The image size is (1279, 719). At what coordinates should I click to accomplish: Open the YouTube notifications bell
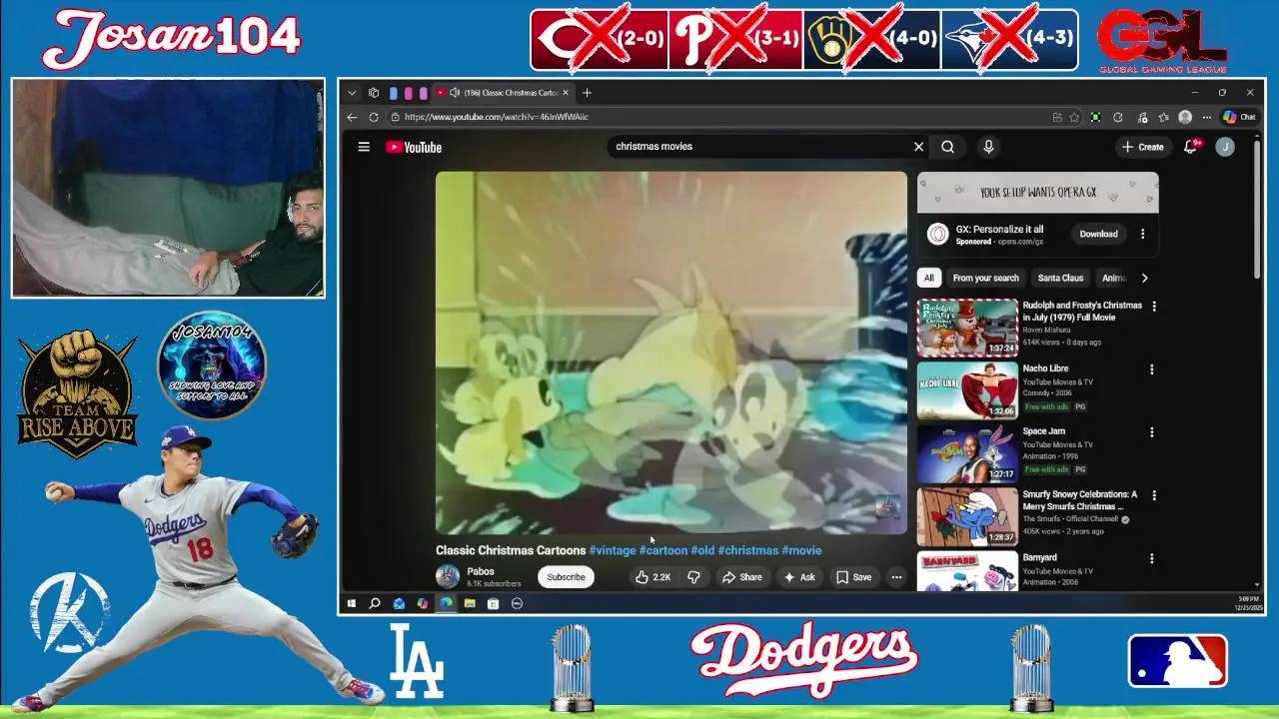(1191, 147)
